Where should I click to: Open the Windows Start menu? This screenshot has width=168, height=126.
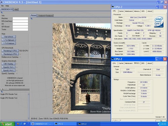pyautogui.click(x=7, y=124)
